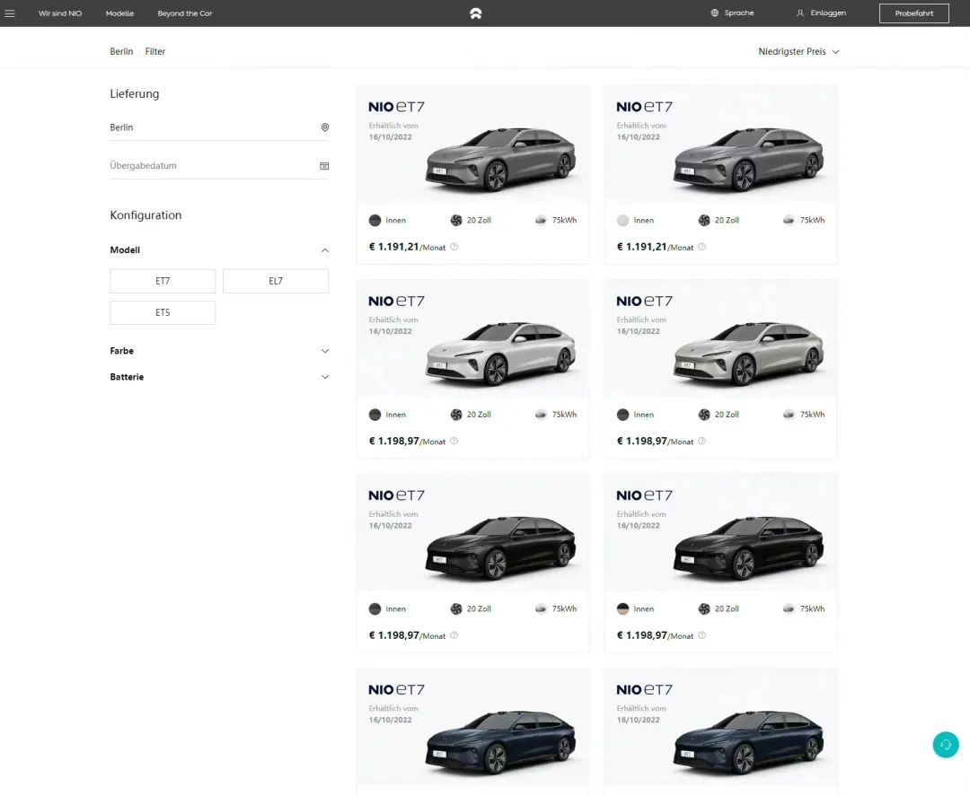Image resolution: width=970 pixels, height=796 pixels.
Task: Open the Modelle menu
Action: 119,13
